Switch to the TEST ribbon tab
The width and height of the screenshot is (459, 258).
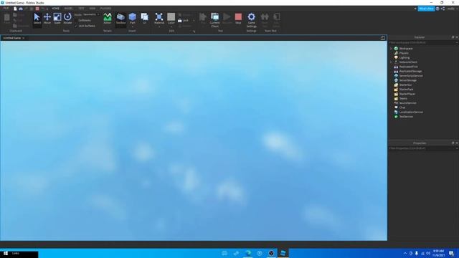coord(81,9)
